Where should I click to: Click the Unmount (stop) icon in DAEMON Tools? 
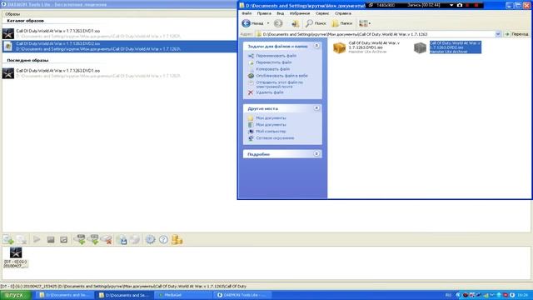coord(51,240)
